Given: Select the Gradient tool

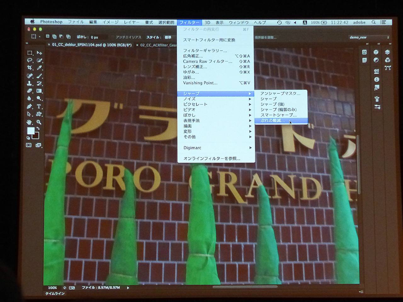Looking at the screenshot, I should 39,91.
